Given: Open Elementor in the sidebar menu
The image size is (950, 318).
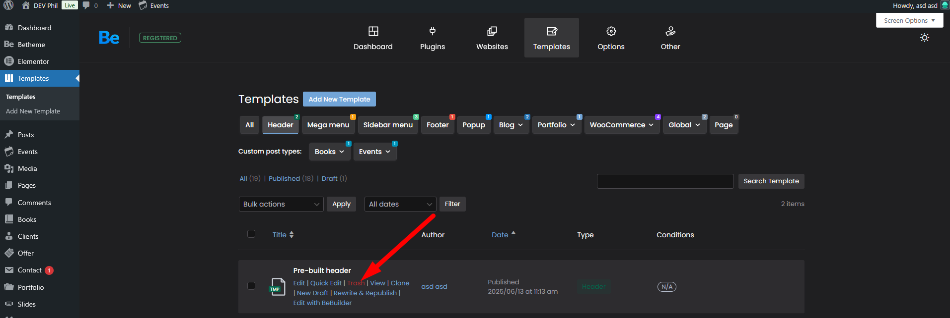Looking at the screenshot, I should coord(33,61).
